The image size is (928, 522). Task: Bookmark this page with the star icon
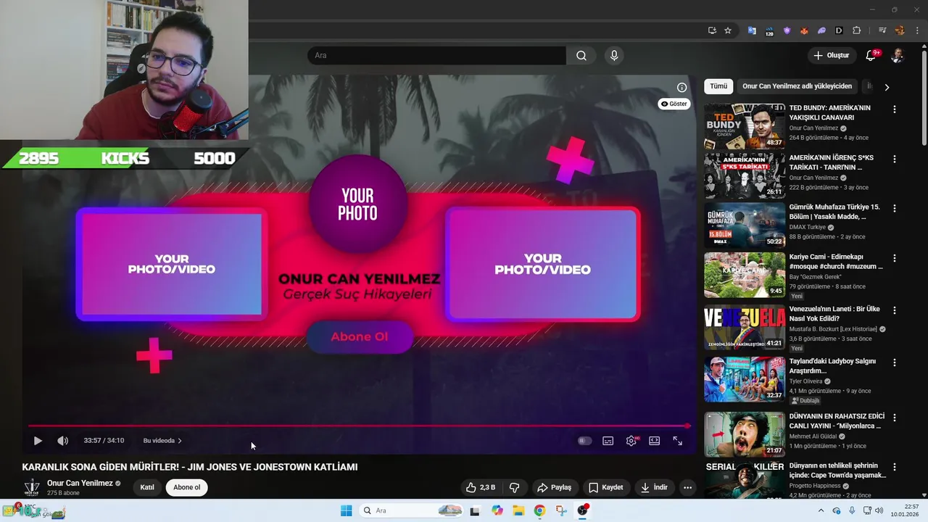tap(728, 30)
